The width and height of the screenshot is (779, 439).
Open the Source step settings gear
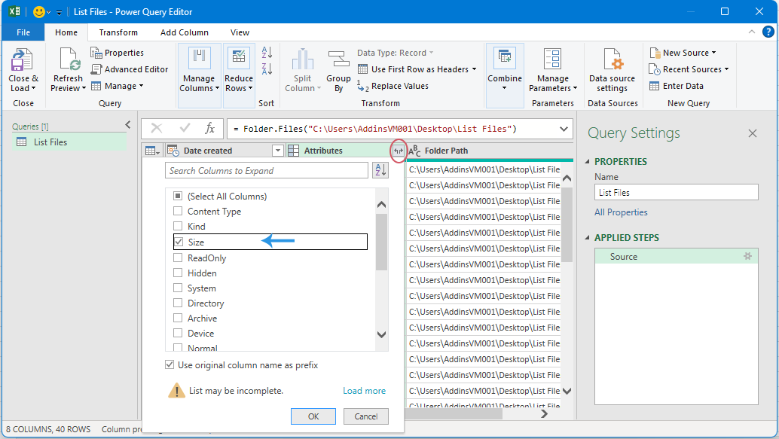[x=747, y=256]
